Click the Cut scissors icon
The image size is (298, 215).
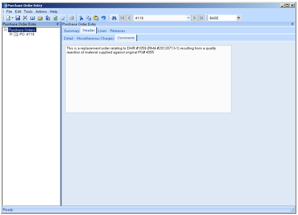click(x=81, y=18)
